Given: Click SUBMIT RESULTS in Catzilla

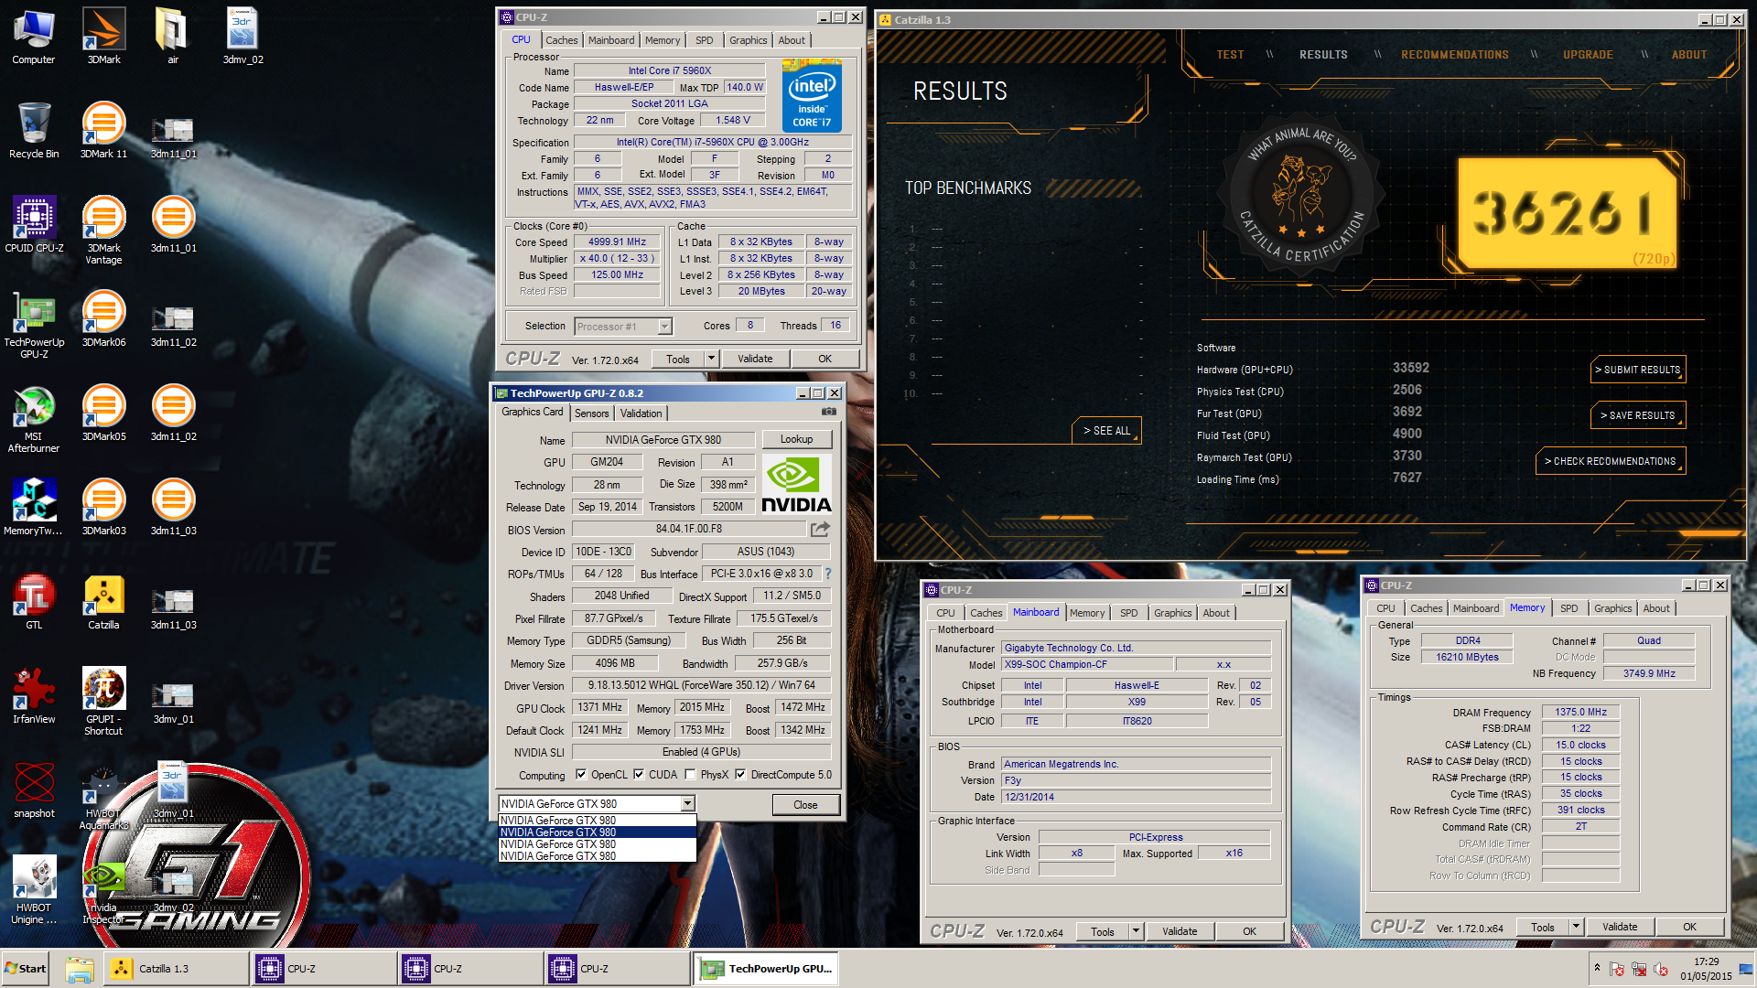Looking at the screenshot, I should click(x=1638, y=370).
